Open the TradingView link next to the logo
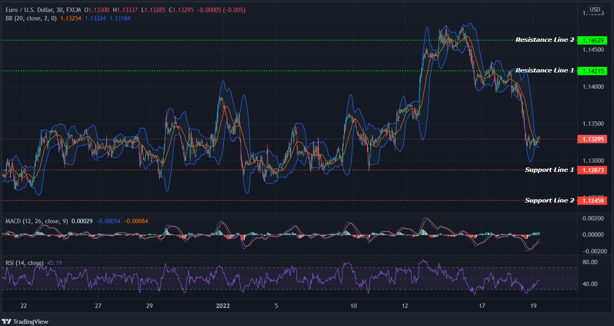Image resolution: width=614 pixels, height=326 pixels. pos(30,321)
